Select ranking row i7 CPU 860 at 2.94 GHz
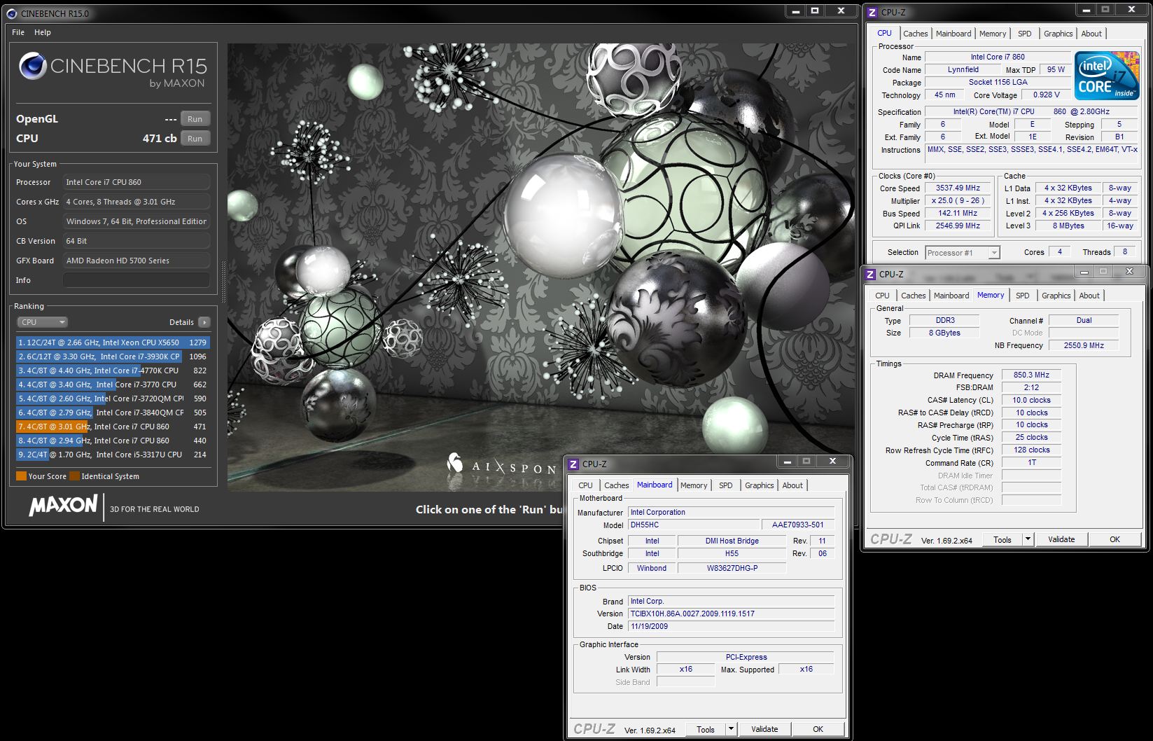 tap(113, 441)
